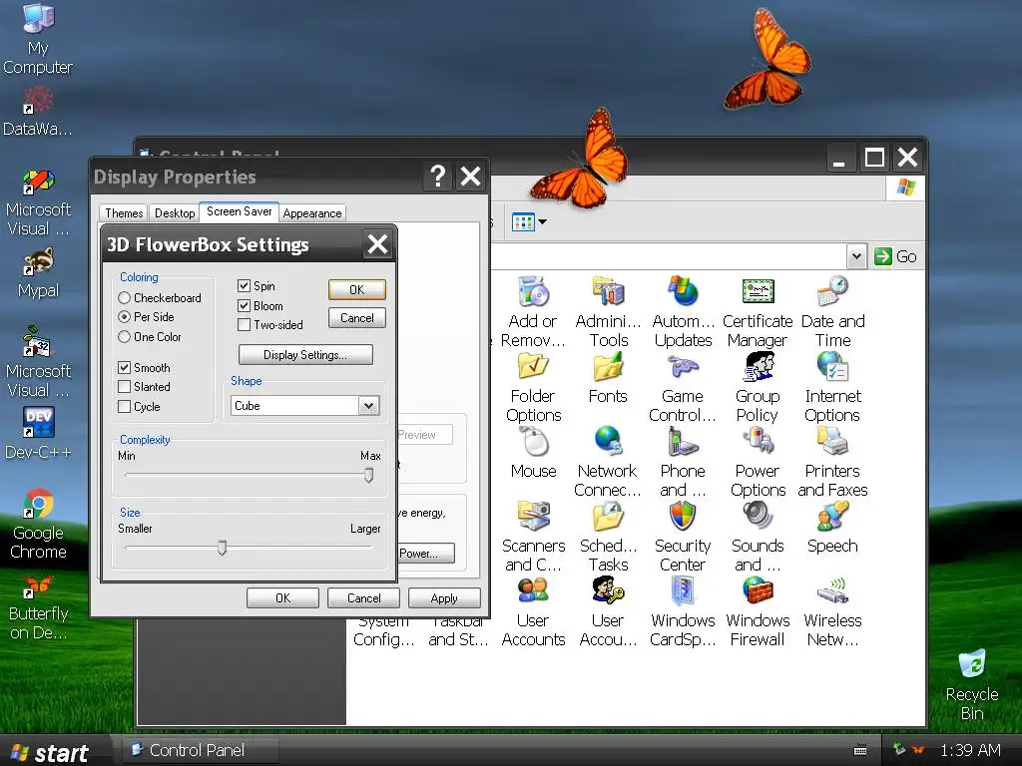This screenshot has height=766, width=1022.
Task: Open Scheduled Tasks icon
Action: pos(608,516)
